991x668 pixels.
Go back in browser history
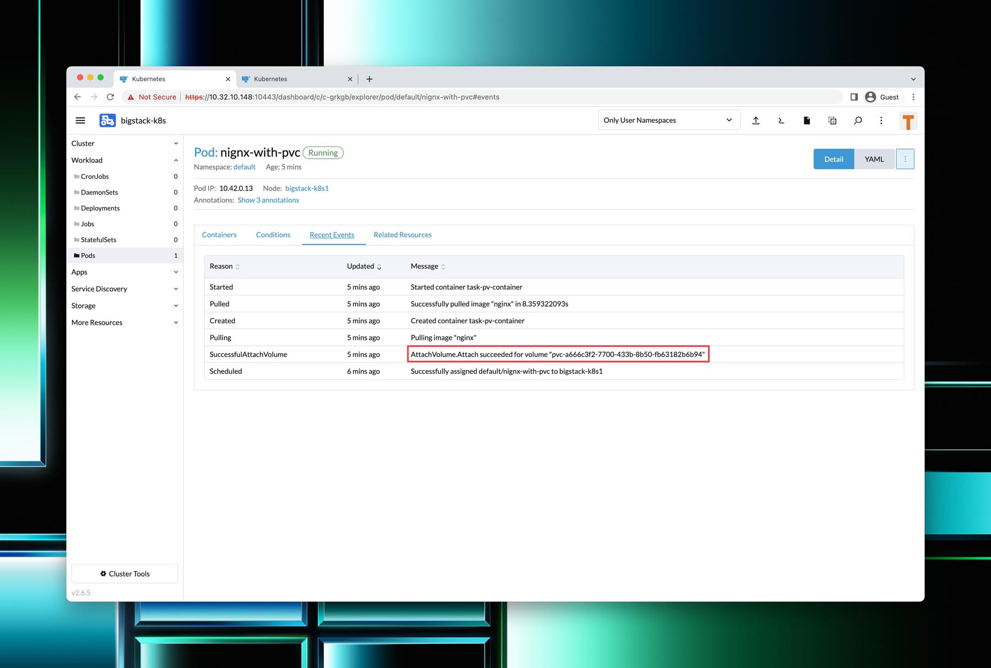coord(78,97)
